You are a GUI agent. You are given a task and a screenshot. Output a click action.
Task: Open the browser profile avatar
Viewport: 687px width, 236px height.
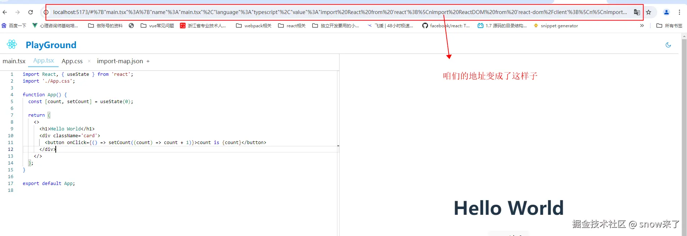tap(666, 12)
